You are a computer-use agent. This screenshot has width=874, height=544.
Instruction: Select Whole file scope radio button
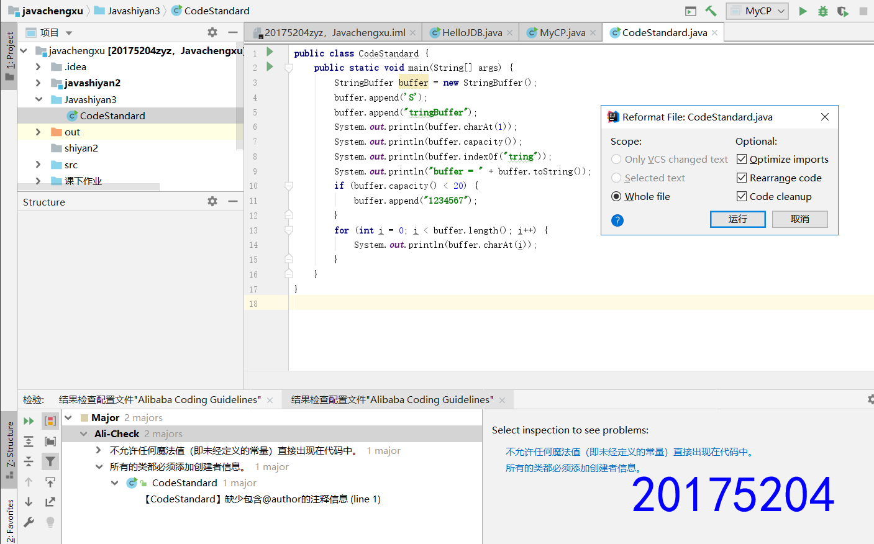pyautogui.click(x=616, y=196)
